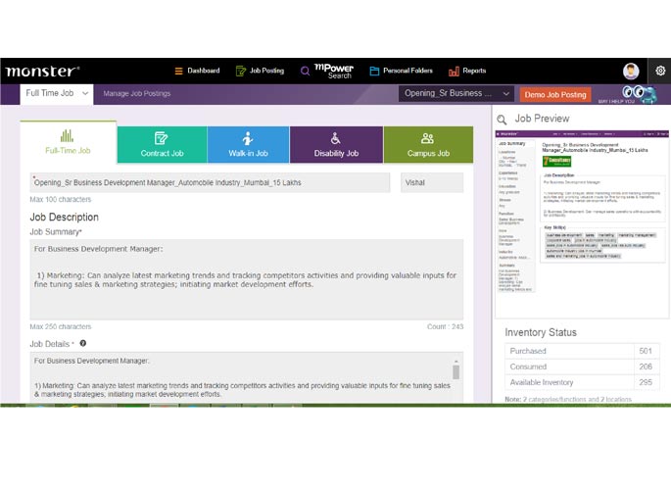This screenshot has height=490, width=671.
Task: Click inside the Job Summary text area
Action: pos(247,279)
